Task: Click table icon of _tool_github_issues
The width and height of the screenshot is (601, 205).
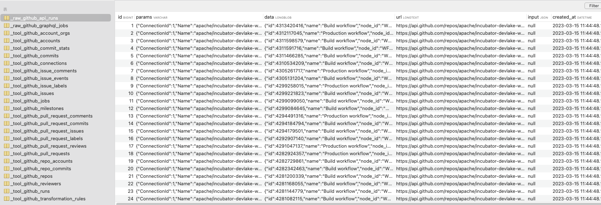Action: (6, 93)
